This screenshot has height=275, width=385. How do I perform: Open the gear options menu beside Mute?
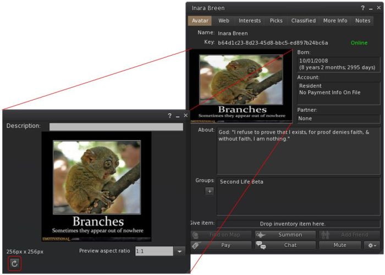point(372,245)
